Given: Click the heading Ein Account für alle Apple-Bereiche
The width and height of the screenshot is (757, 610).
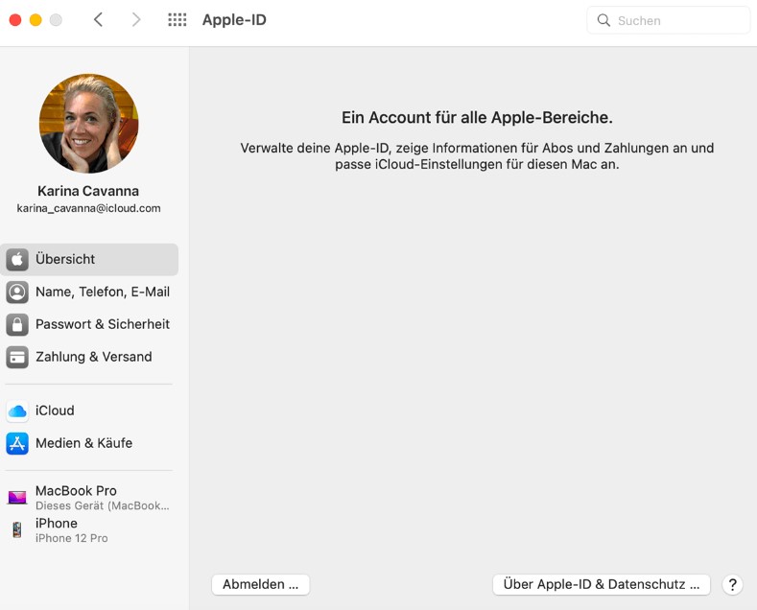Looking at the screenshot, I should (x=477, y=118).
